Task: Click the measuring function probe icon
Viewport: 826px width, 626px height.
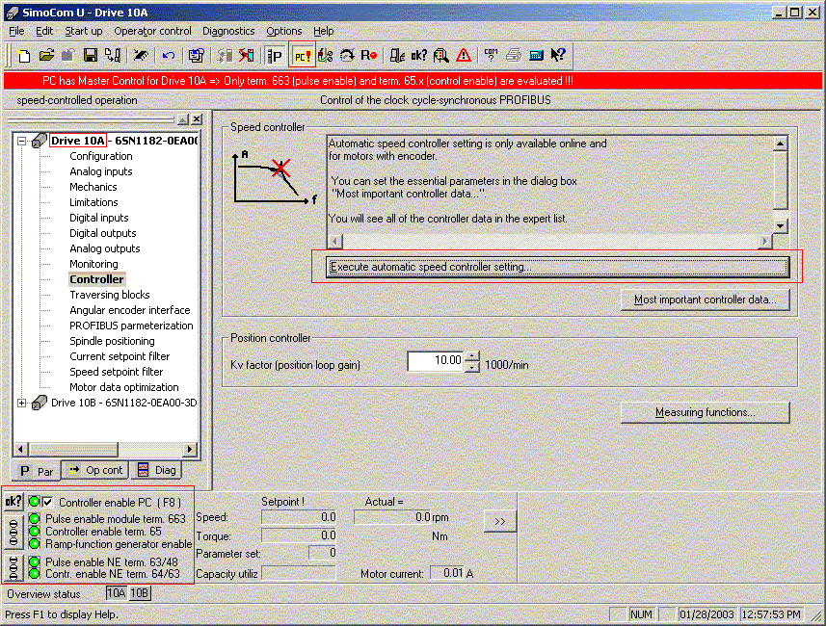Action: tap(325, 55)
